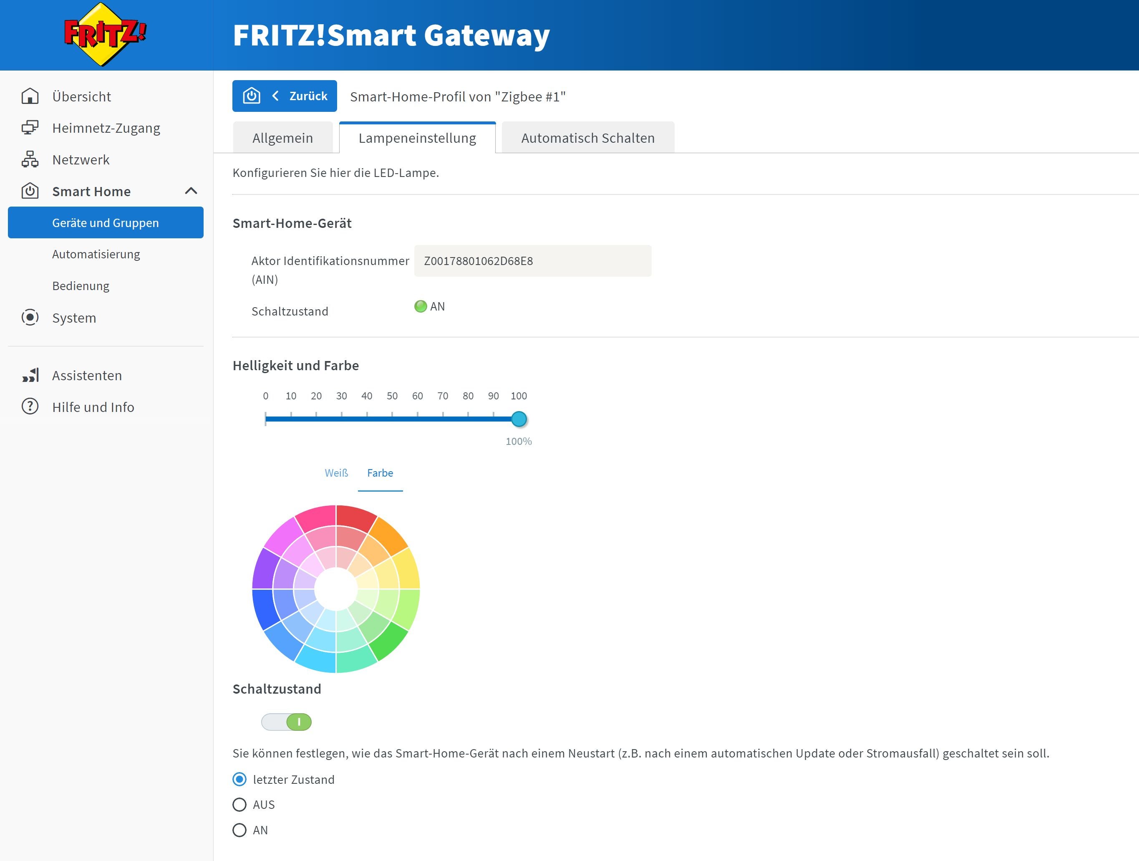This screenshot has height=861, width=1139.
Task: Click the brightness slider handle at 100
Action: pos(519,419)
